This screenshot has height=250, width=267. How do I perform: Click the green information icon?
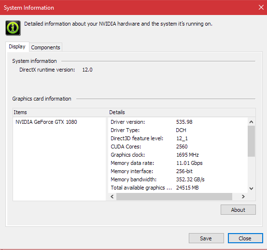(x=13, y=28)
